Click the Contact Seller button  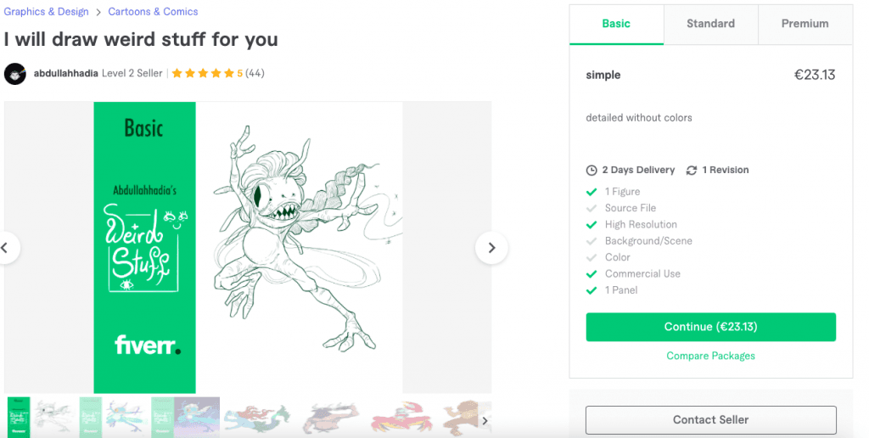[x=710, y=419]
